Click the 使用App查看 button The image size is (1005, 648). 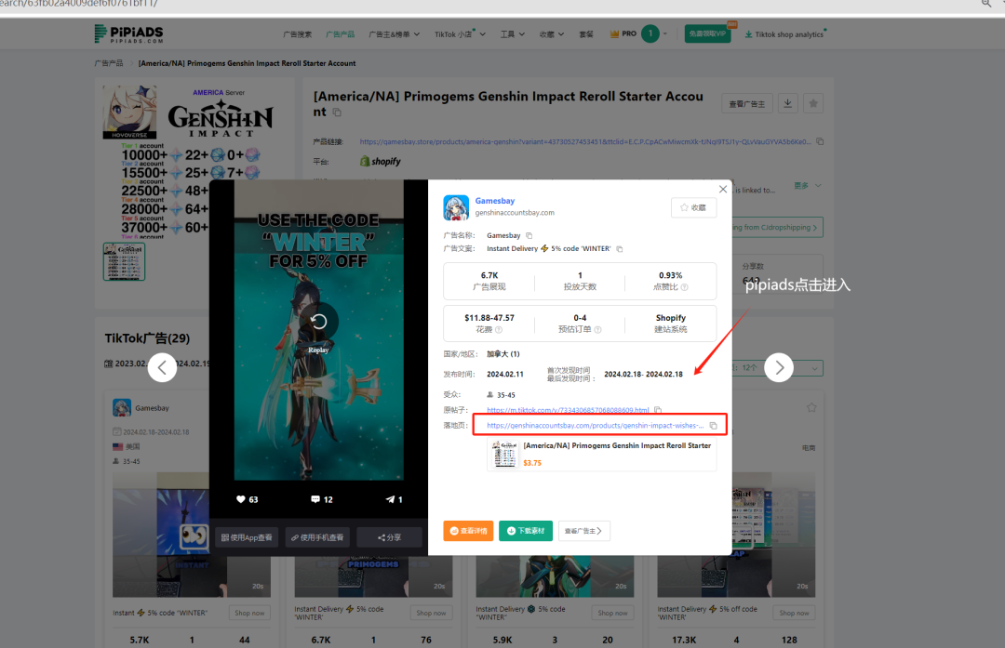click(247, 538)
